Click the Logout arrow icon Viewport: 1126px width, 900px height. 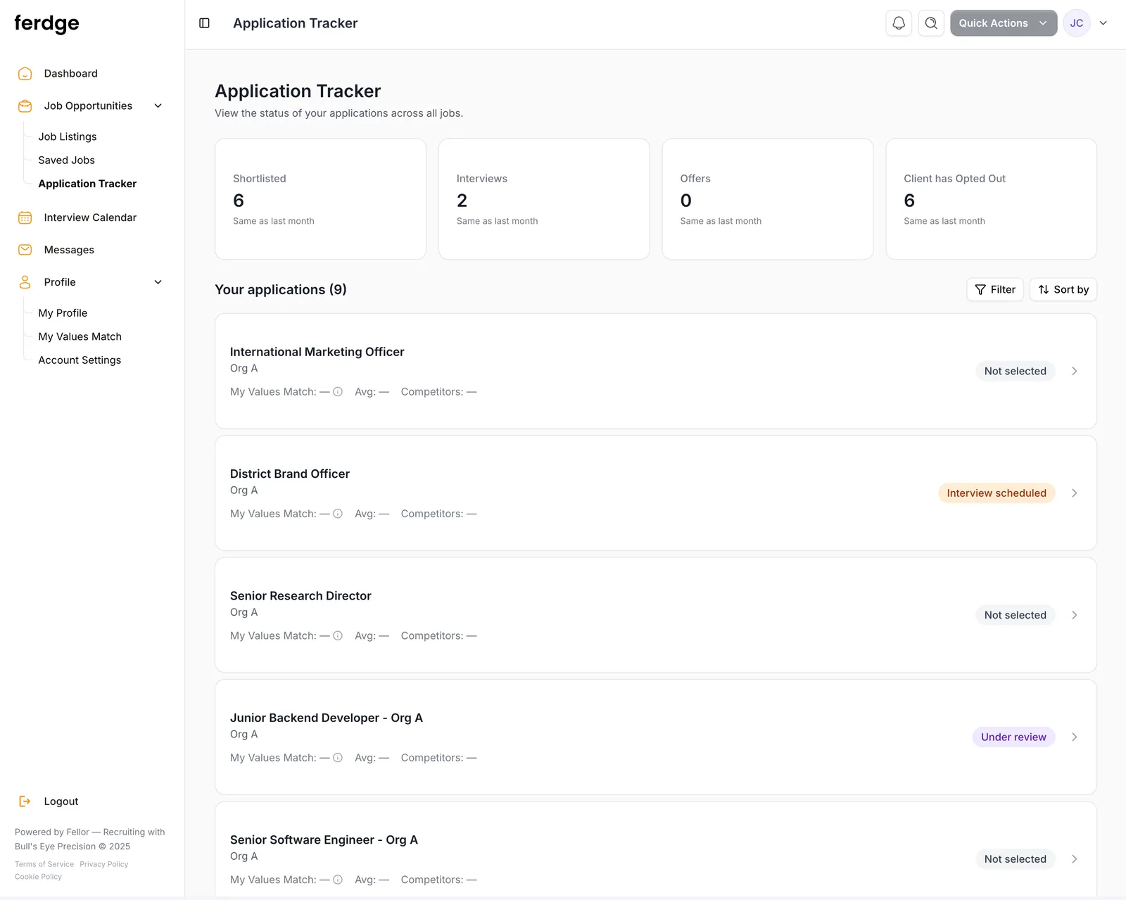point(25,801)
